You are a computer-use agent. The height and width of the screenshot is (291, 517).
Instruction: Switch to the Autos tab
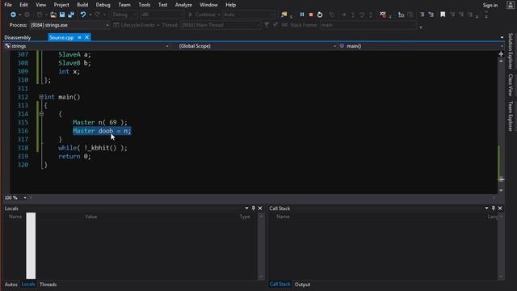tap(11, 285)
